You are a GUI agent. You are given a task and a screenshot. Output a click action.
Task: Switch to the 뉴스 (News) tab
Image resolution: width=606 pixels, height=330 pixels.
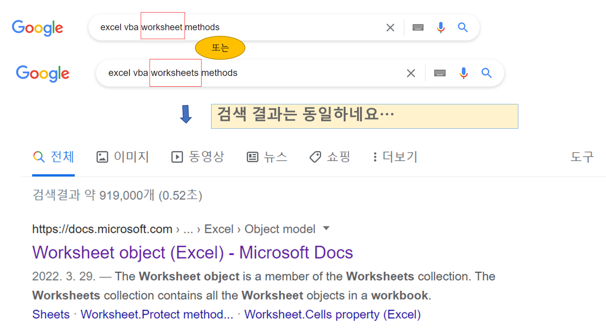click(x=267, y=157)
